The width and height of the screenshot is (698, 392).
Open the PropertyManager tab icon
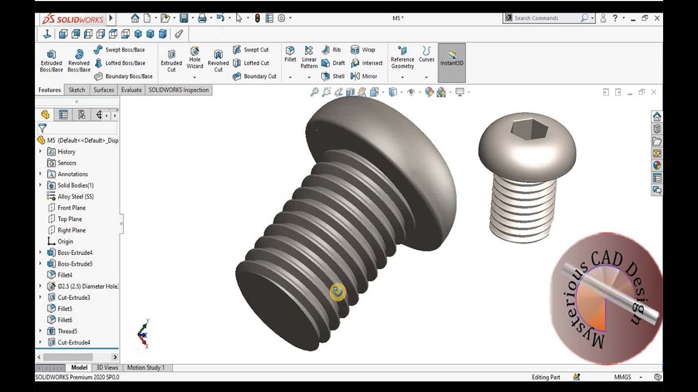pyautogui.click(x=63, y=114)
